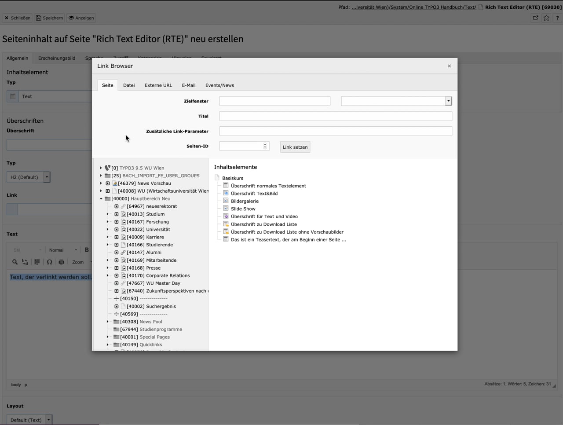Click the icon beside Slide Show
This screenshot has height=425, width=563.
pos(226,209)
